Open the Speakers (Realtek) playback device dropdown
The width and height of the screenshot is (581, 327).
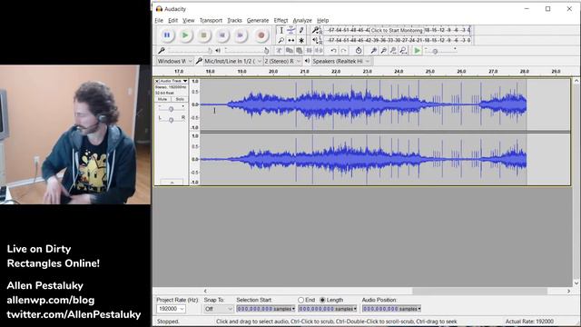tap(341, 61)
